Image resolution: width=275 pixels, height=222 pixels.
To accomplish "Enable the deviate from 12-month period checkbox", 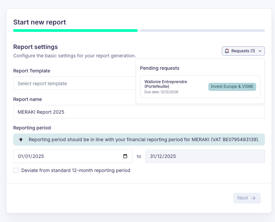I will pyautogui.click(x=16, y=170).
